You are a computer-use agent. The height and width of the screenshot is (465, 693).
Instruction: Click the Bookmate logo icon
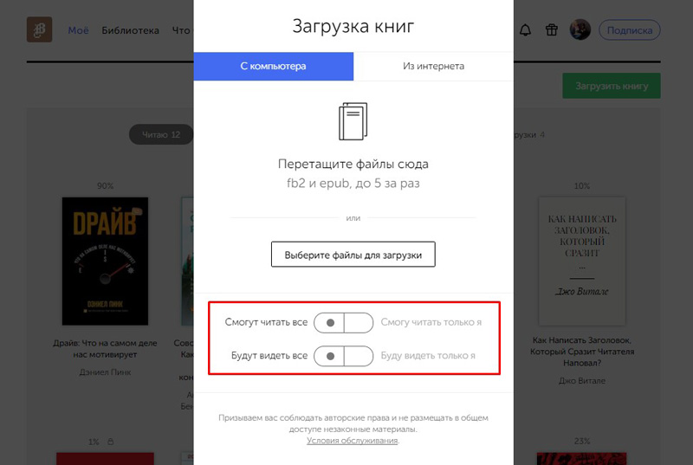click(x=39, y=29)
